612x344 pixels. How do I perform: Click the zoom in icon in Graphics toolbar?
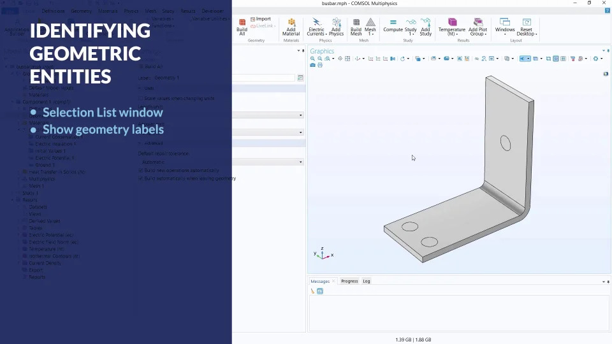tap(312, 59)
